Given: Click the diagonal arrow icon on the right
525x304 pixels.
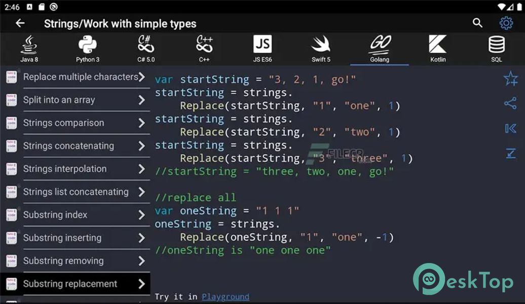Looking at the screenshot, I should pos(511,154).
